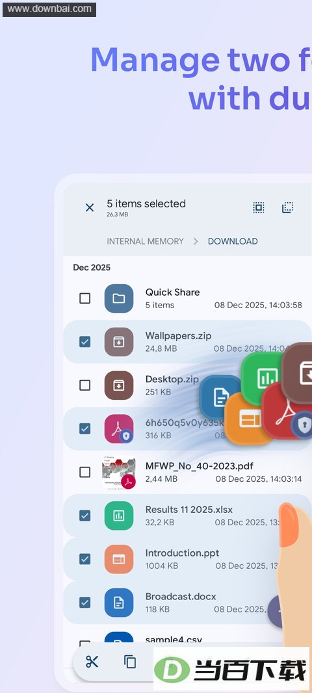The width and height of the screenshot is (312, 693).
Task: Select the MFWP_No_40-2023.pdf file name
Action: [x=200, y=466]
